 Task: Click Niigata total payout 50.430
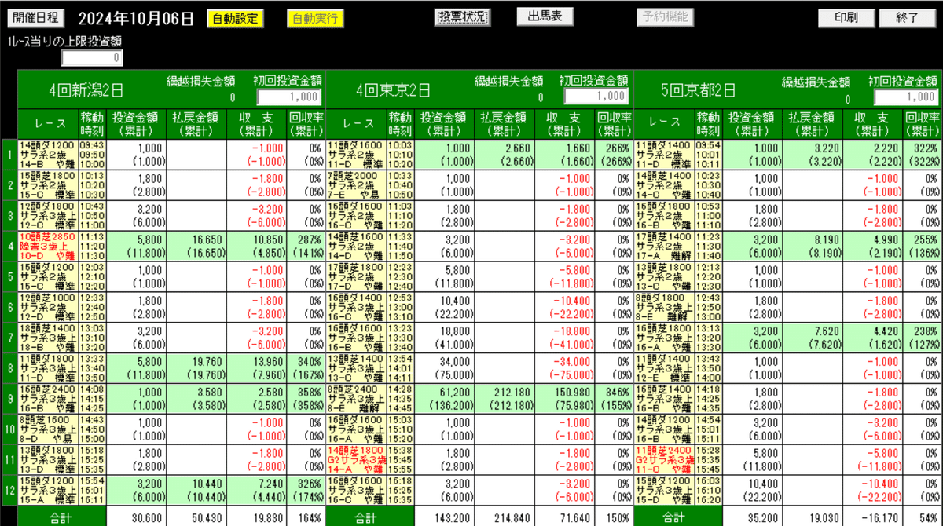click(196, 517)
